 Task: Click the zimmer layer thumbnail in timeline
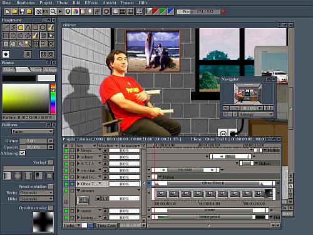coord(83,200)
